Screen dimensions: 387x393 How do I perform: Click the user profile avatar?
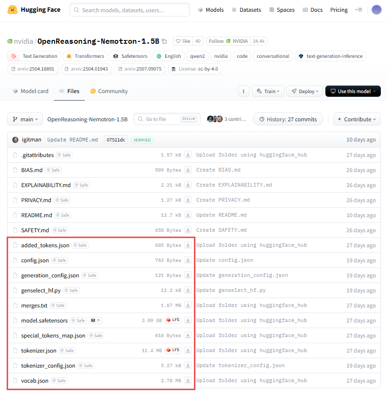(377, 10)
